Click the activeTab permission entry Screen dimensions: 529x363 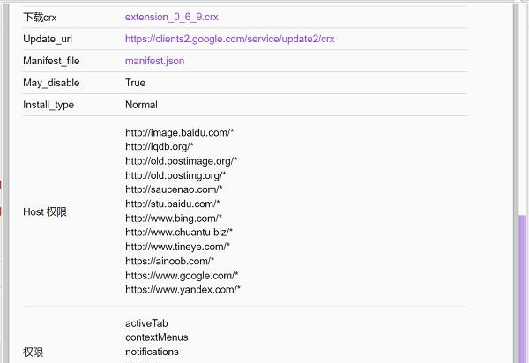click(146, 323)
